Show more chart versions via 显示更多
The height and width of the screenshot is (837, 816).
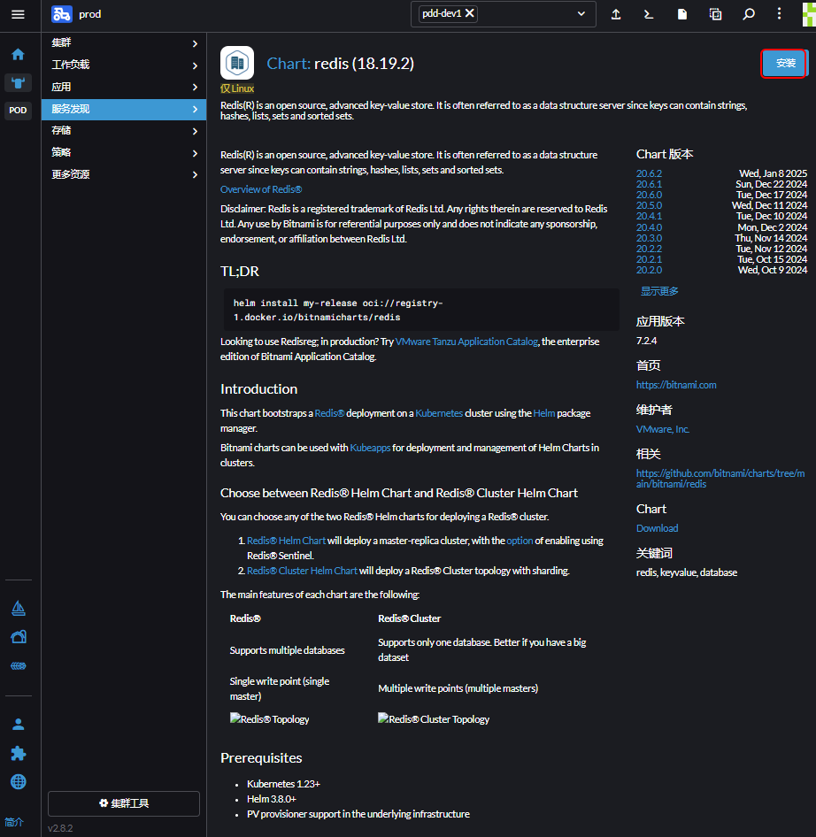tap(659, 291)
